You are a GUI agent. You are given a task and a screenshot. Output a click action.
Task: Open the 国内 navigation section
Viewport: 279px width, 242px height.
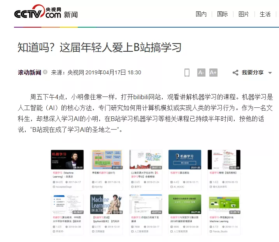(x=201, y=14)
